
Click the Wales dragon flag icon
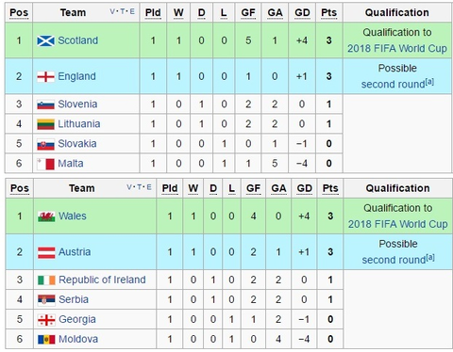click(46, 216)
